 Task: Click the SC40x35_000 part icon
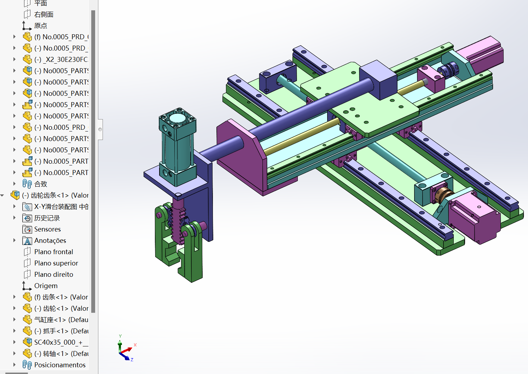(x=27, y=342)
